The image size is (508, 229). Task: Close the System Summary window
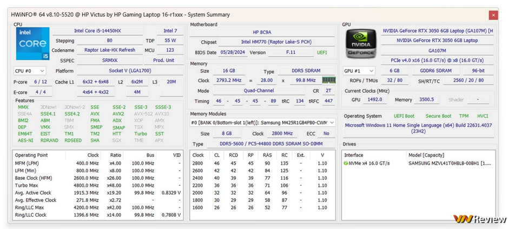(x=493, y=15)
